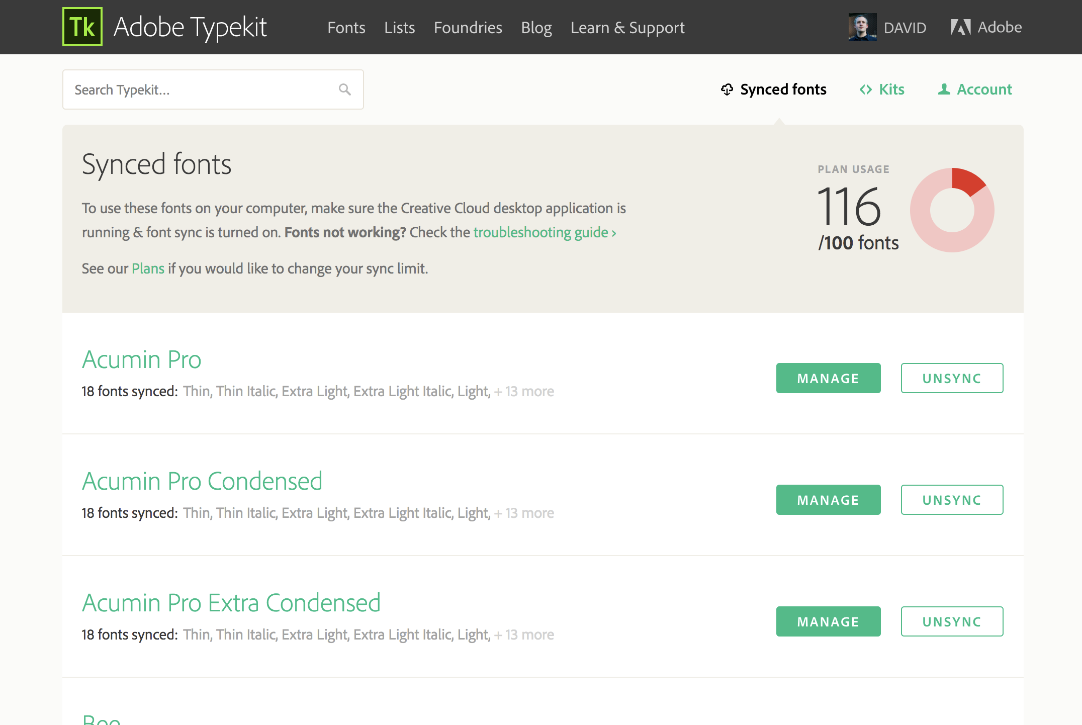This screenshot has height=725, width=1082.
Task: Expand '+13 more' for Acumin Pro
Action: tap(524, 391)
